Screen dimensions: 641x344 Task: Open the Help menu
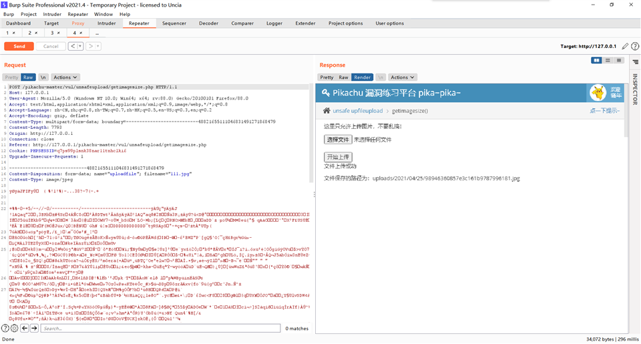(125, 14)
